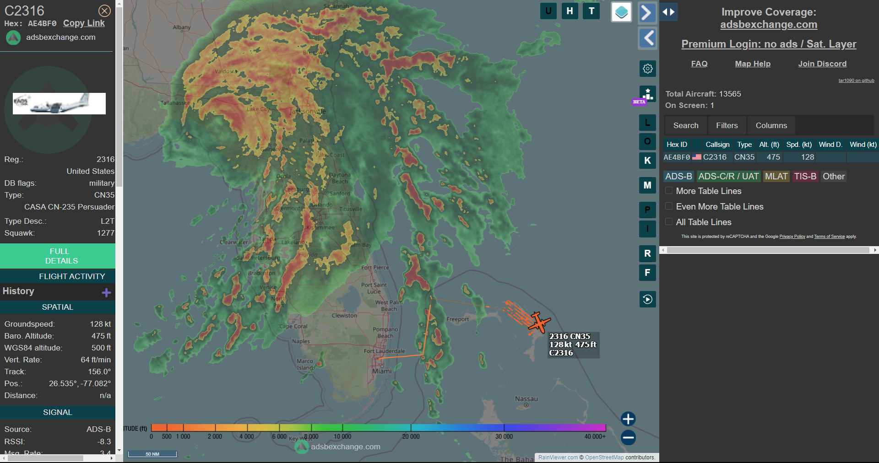This screenshot has width=879, height=463.
Task: Zoom out with the minus button
Action: [x=628, y=437]
